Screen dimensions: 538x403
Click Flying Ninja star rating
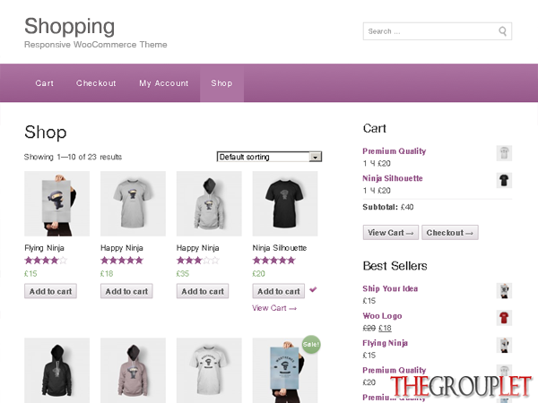[46, 261]
